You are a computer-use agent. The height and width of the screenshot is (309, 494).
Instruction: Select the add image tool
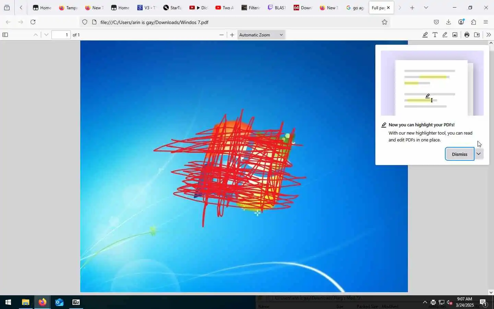(x=455, y=35)
